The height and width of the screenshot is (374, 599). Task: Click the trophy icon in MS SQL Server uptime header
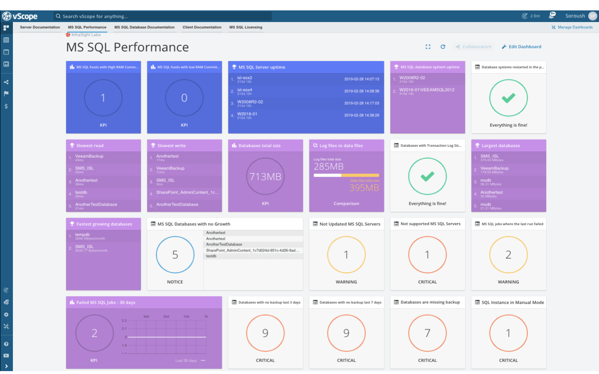[x=234, y=67]
